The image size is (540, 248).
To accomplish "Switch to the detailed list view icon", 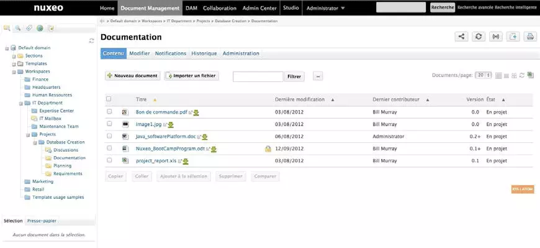I will [x=498, y=76].
